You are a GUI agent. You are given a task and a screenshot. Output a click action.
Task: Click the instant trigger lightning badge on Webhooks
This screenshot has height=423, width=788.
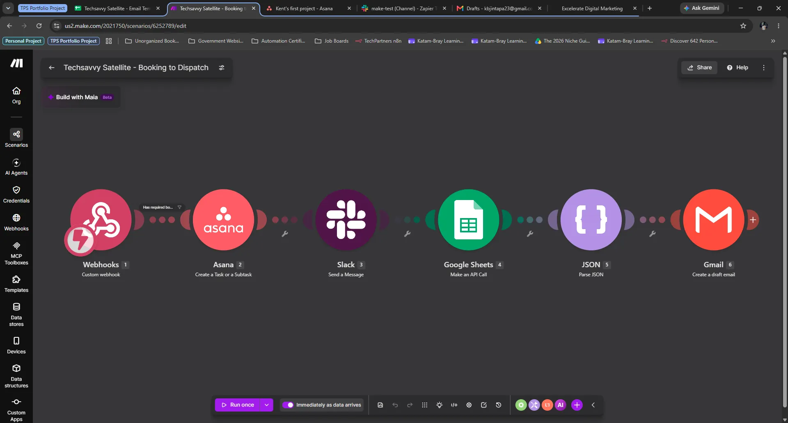[80, 240]
